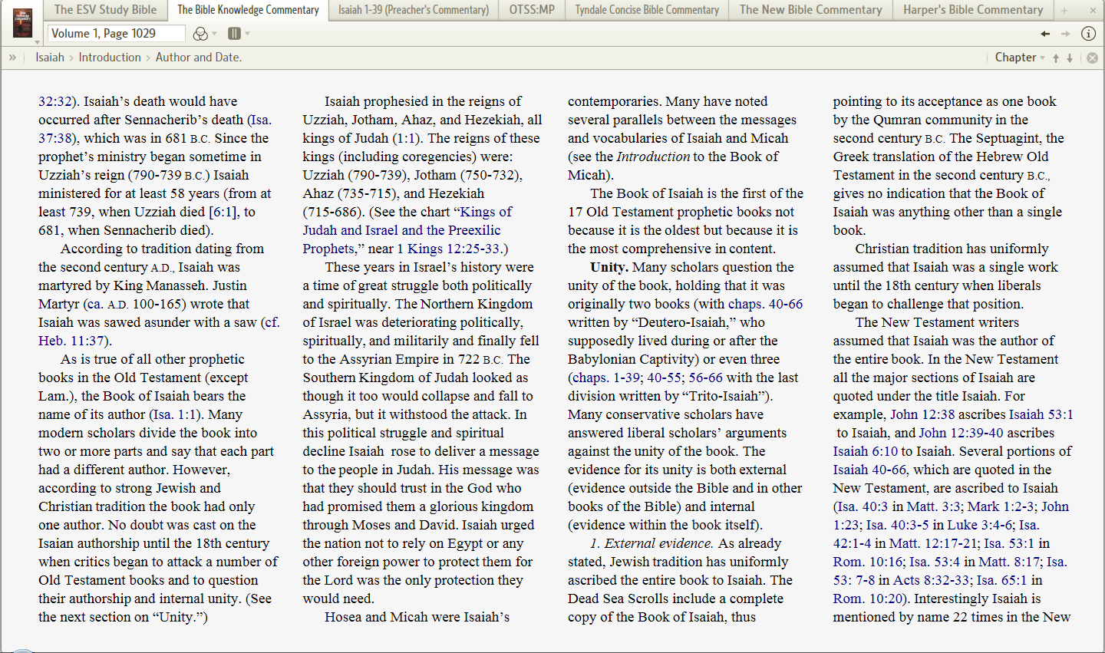Click the bold Unity. heading text
Image resolution: width=1105 pixels, height=653 pixels.
click(x=609, y=267)
